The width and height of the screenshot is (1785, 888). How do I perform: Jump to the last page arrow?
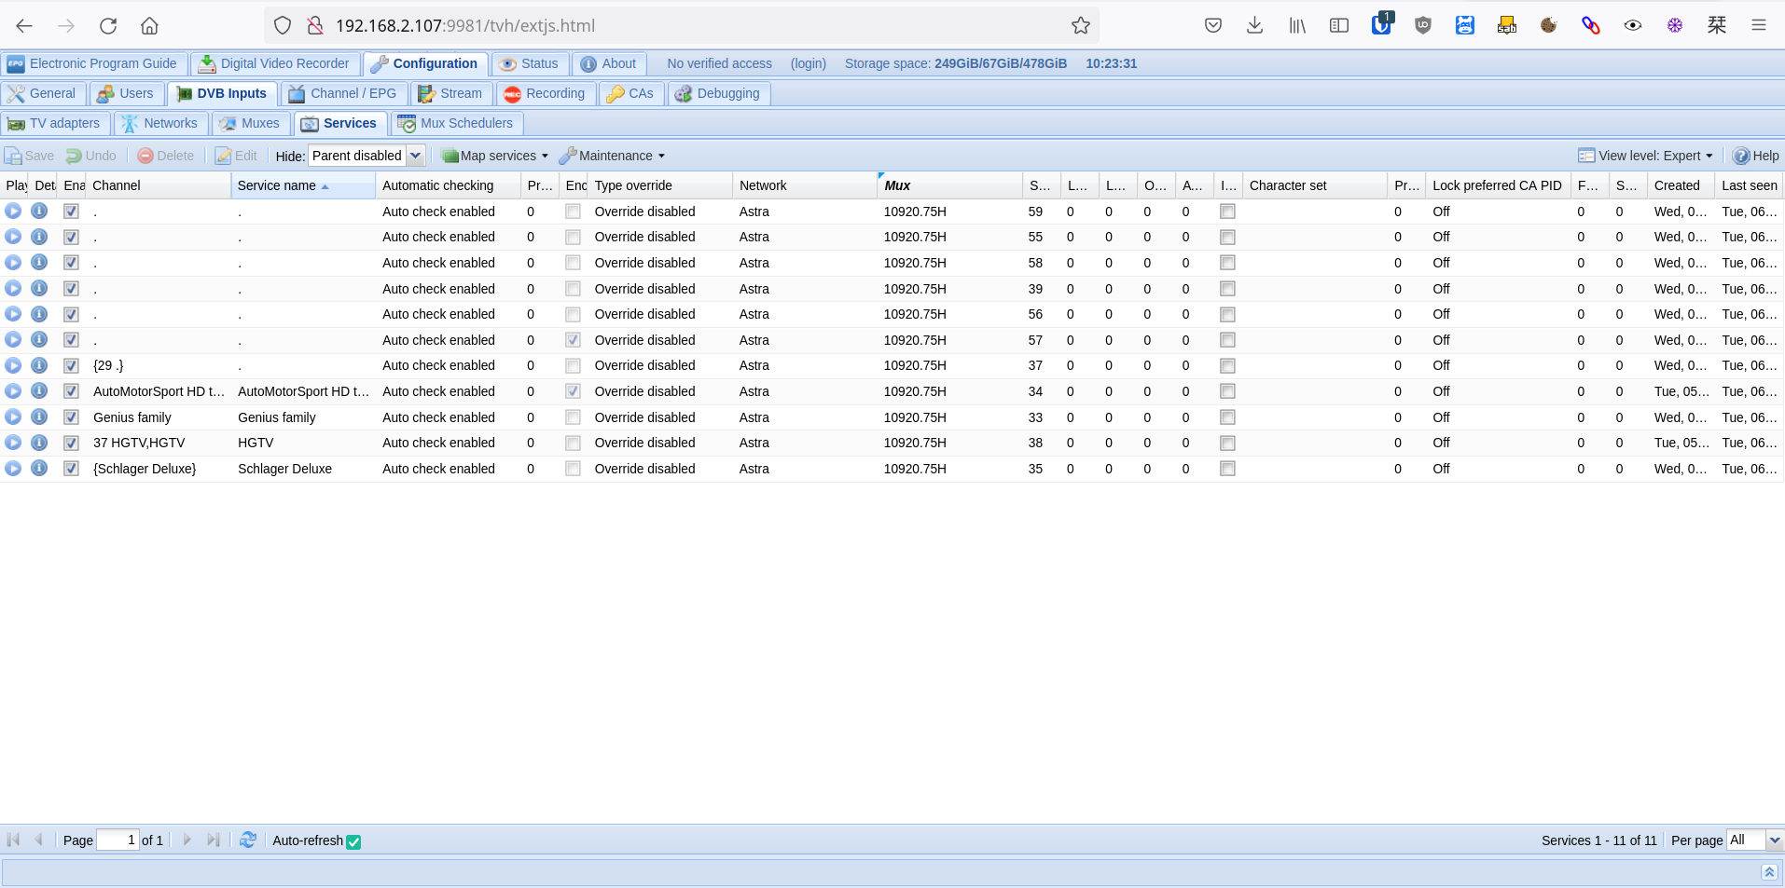tap(214, 840)
